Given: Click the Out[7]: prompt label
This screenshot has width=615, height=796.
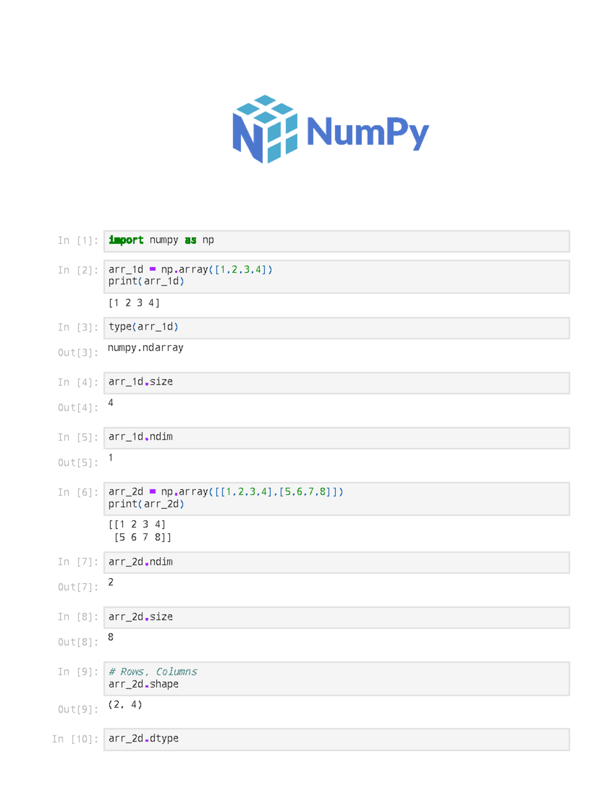Looking at the screenshot, I should pyautogui.click(x=78, y=587).
